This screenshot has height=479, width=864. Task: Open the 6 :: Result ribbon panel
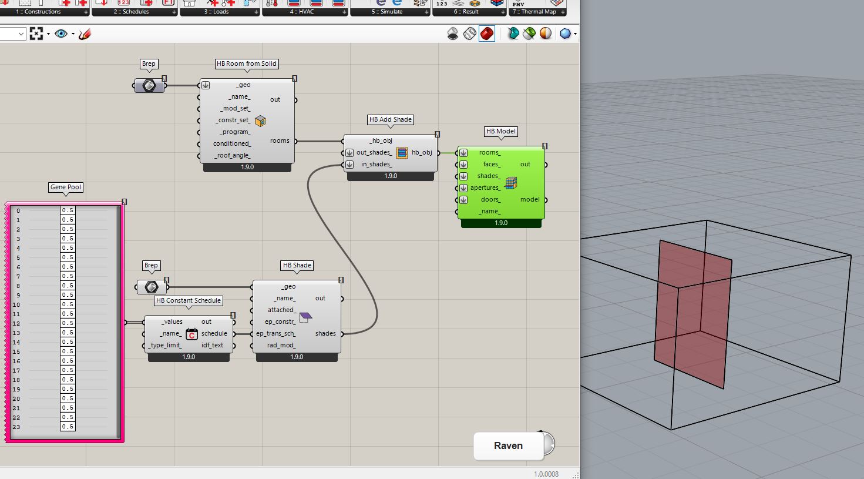tap(466, 12)
